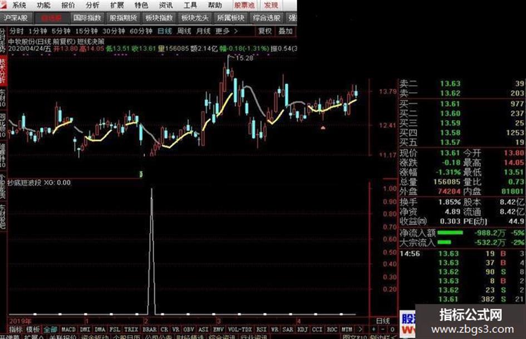526x339 pixels.
Task: Select the 全部 indicator filter
Action: (50, 330)
